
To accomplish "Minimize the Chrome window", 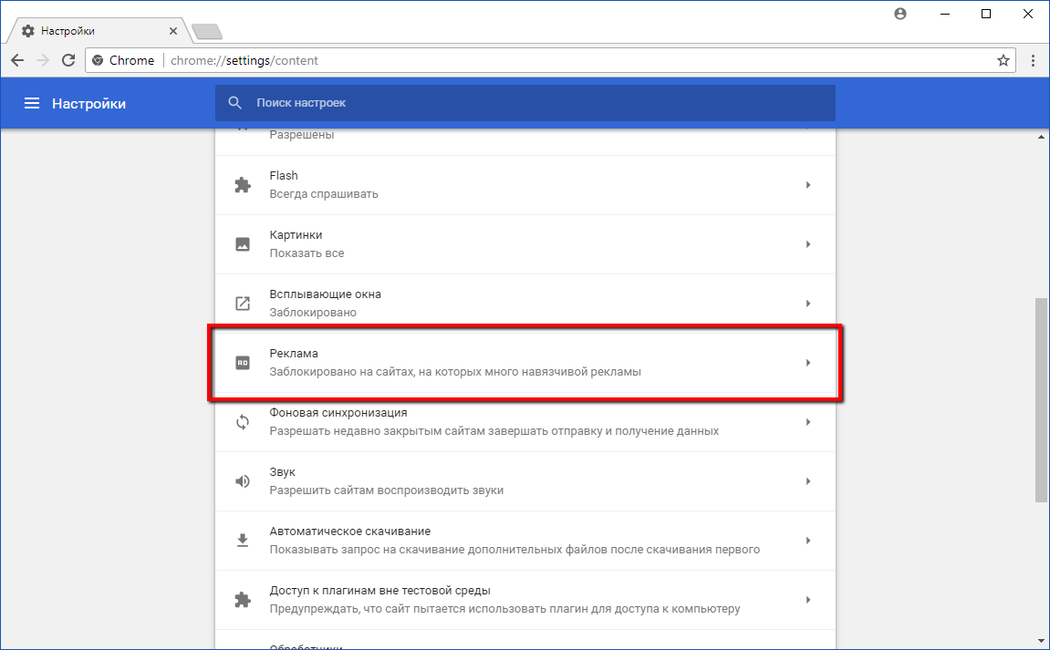I will pos(945,14).
